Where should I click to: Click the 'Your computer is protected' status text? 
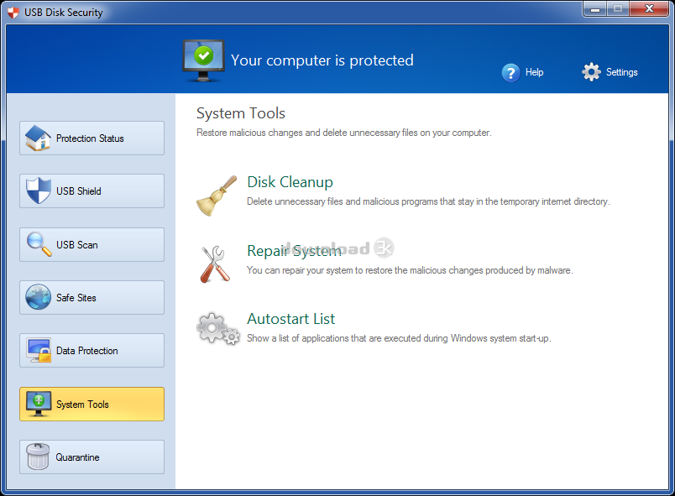click(322, 60)
